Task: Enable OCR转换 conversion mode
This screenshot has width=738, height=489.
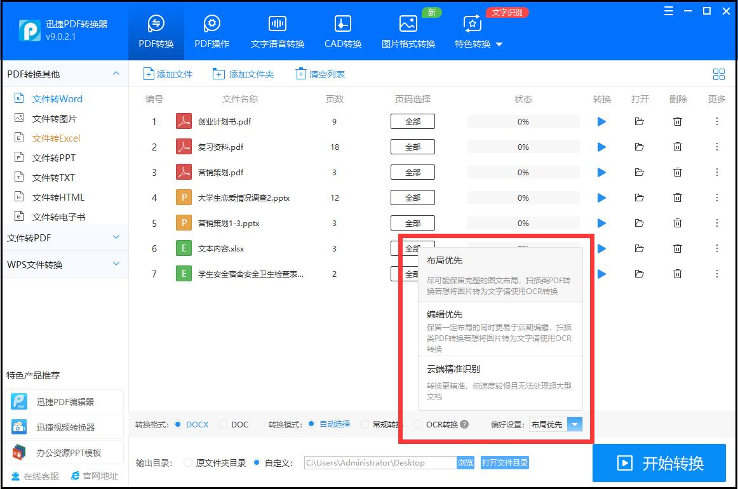Action: point(418,424)
